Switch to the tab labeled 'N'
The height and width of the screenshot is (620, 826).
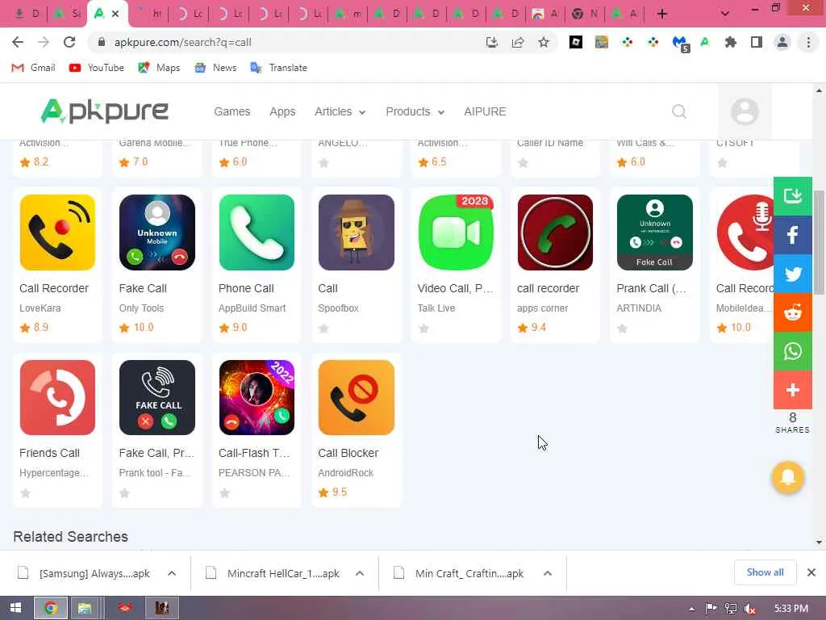(585, 15)
